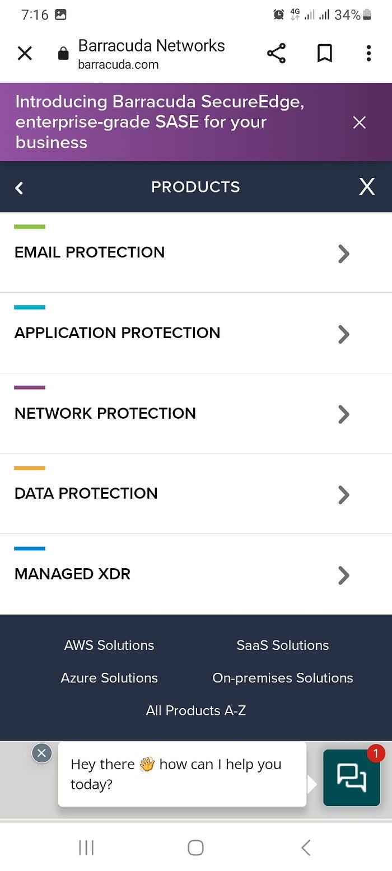Tap the share icon in browser bar
The height and width of the screenshot is (871, 392).
coord(276,53)
